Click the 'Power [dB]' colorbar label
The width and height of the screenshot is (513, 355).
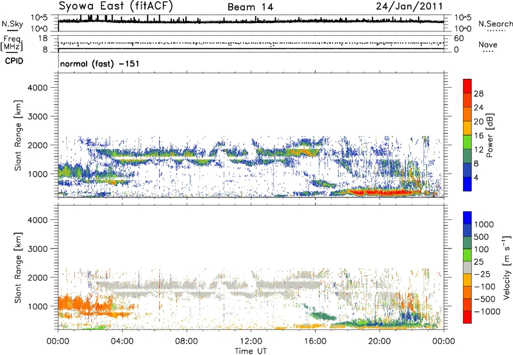[490, 135]
